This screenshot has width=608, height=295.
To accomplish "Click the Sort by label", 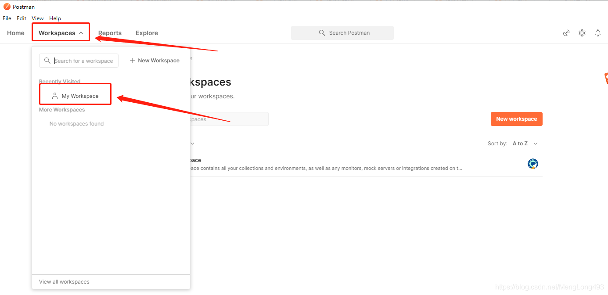I will [497, 144].
